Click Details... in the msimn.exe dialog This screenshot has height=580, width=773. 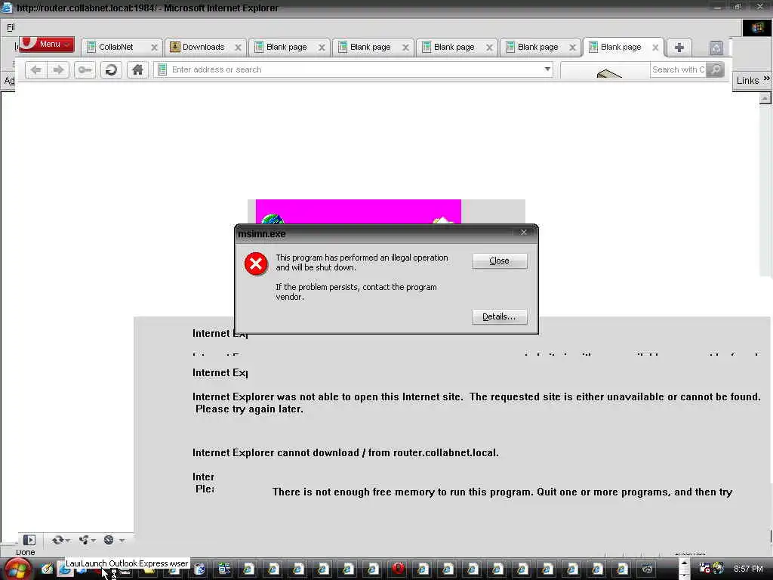[x=500, y=316]
